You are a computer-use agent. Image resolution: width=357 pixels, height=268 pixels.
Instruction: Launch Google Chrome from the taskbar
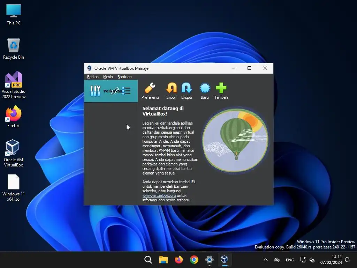click(194, 260)
